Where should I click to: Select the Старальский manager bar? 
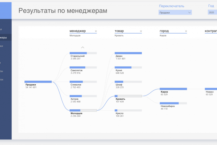pyautogui.click(x=83, y=53)
